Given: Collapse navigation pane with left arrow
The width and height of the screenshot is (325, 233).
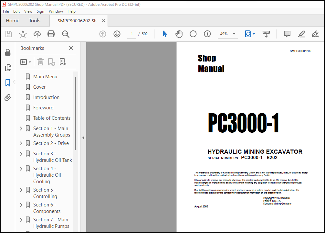Looking at the screenshot, I should [83, 138].
